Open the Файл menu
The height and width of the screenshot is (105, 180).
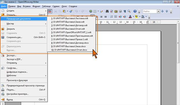pyautogui.click(x=4, y=6)
